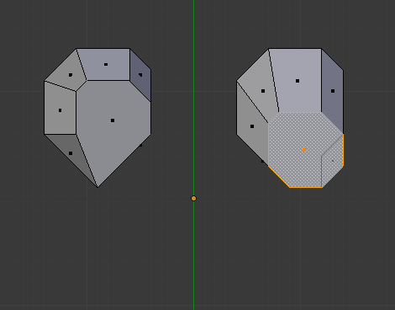Select the upper-left slanted face of left mesh
Image resolution: width=395 pixels, height=310 pixels.
[x=71, y=75]
